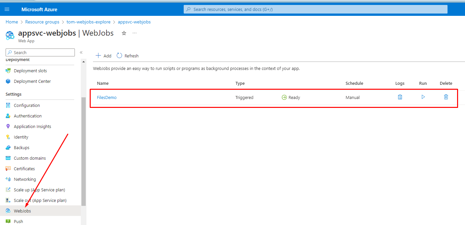Open Push notification settings
Screen dimensions: 465x225
click(18, 221)
